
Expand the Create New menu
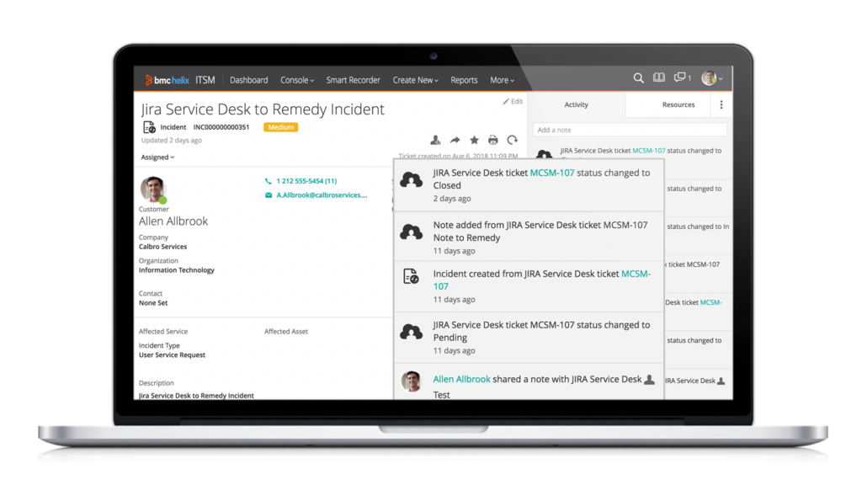click(x=415, y=80)
